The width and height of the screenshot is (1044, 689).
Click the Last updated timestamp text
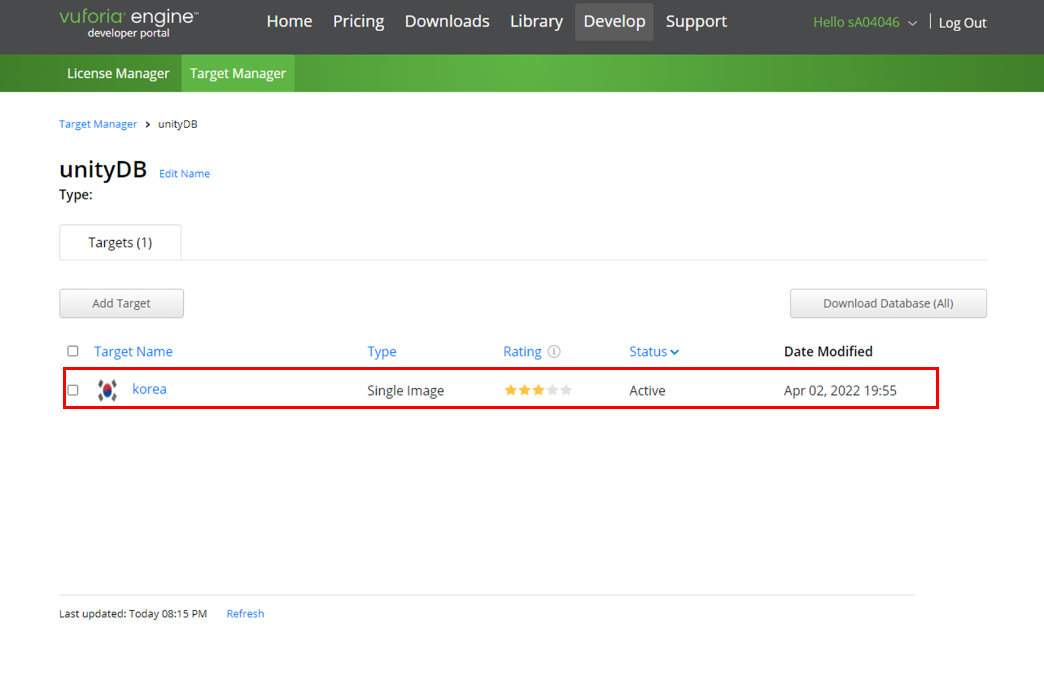[133, 614]
